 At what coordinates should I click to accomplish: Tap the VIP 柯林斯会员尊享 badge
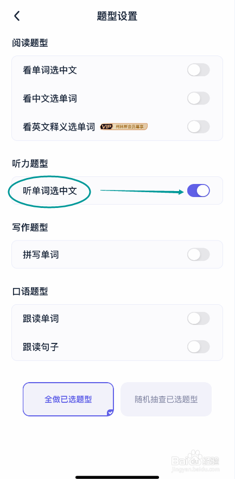124,126
